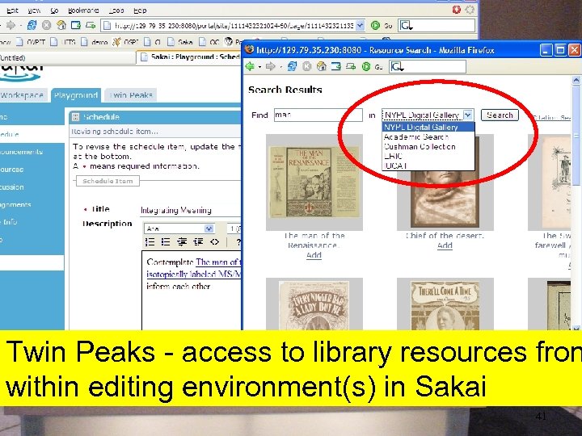Click Resources in Sakai left sidebar

coord(12,170)
